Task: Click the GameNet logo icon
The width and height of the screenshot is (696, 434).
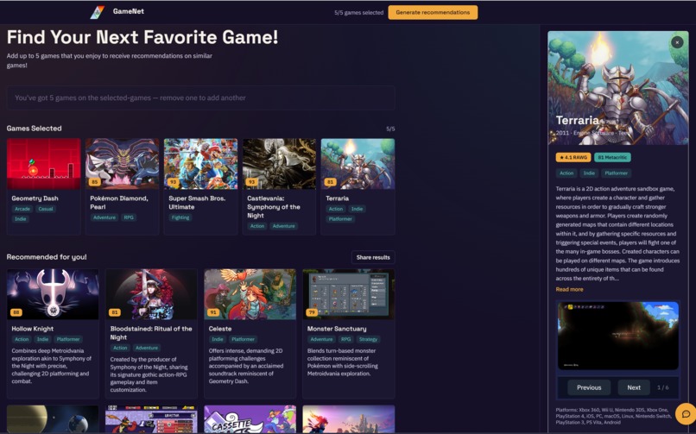Action: pyautogui.click(x=98, y=12)
